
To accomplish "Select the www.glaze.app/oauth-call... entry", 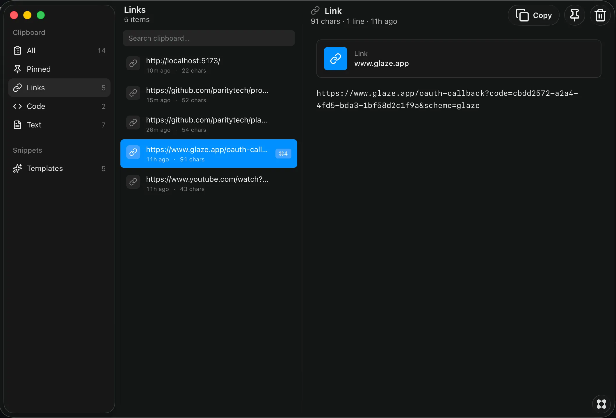I will [209, 154].
